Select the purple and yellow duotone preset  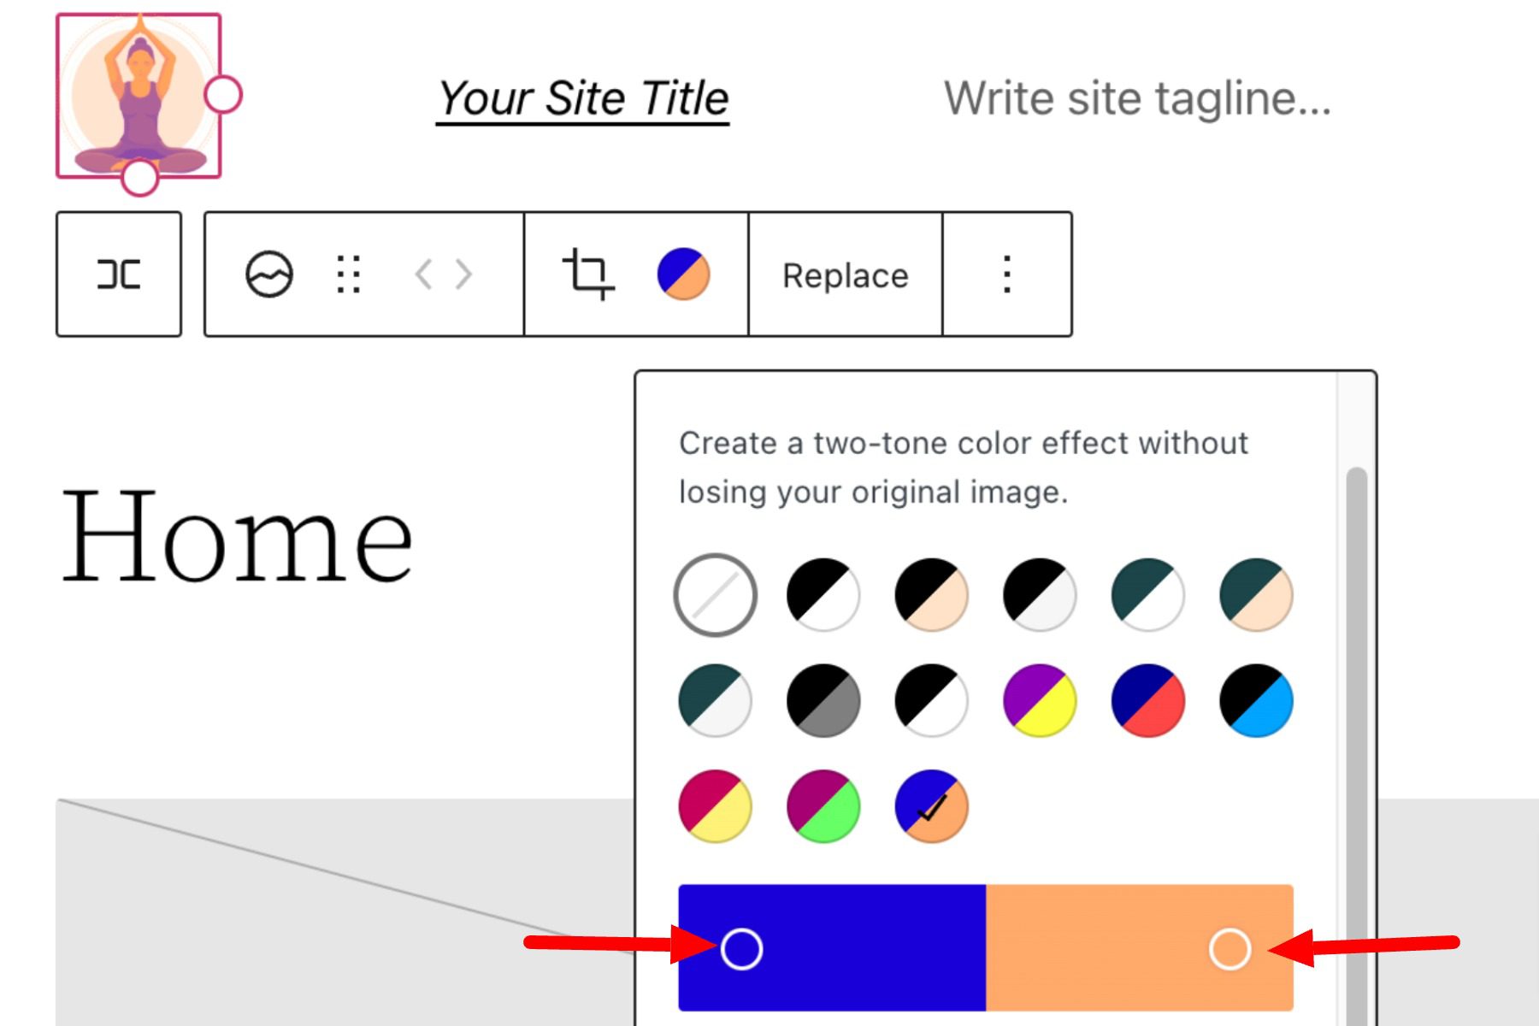1039,701
